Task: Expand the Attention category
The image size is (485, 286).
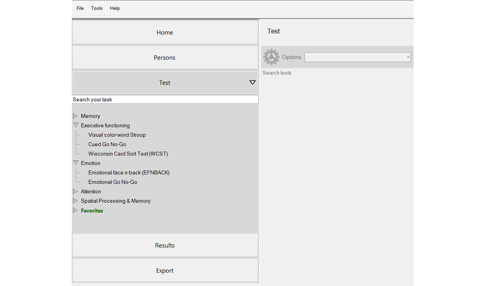Action: pos(75,191)
